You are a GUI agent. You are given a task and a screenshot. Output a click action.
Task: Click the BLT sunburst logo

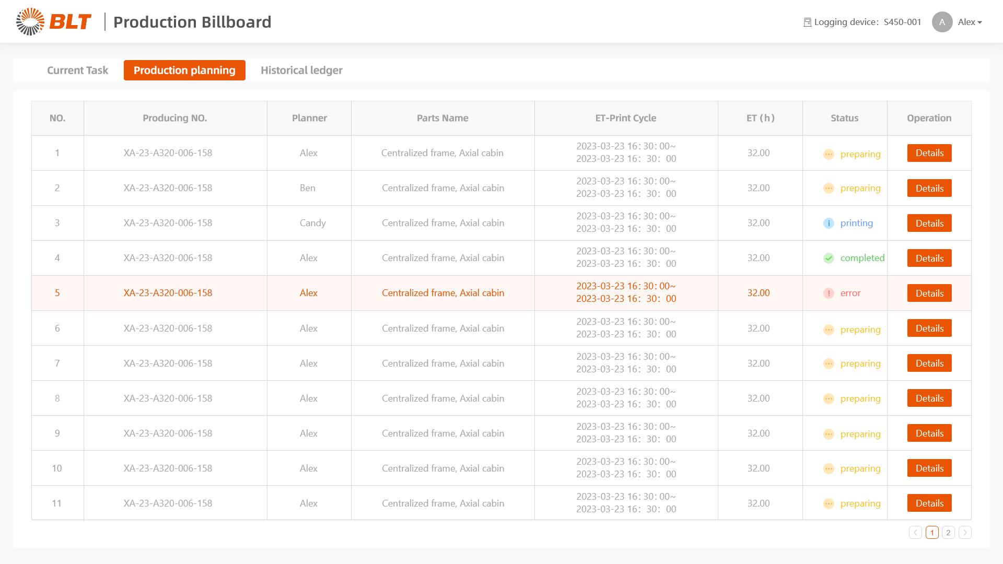click(x=30, y=21)
